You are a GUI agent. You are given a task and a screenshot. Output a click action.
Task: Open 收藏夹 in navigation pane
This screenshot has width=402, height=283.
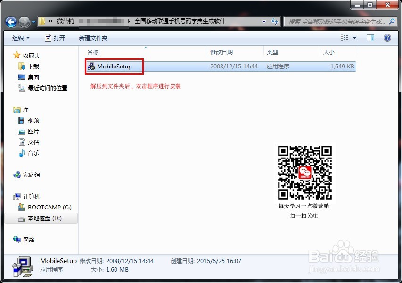pos(32,55)
